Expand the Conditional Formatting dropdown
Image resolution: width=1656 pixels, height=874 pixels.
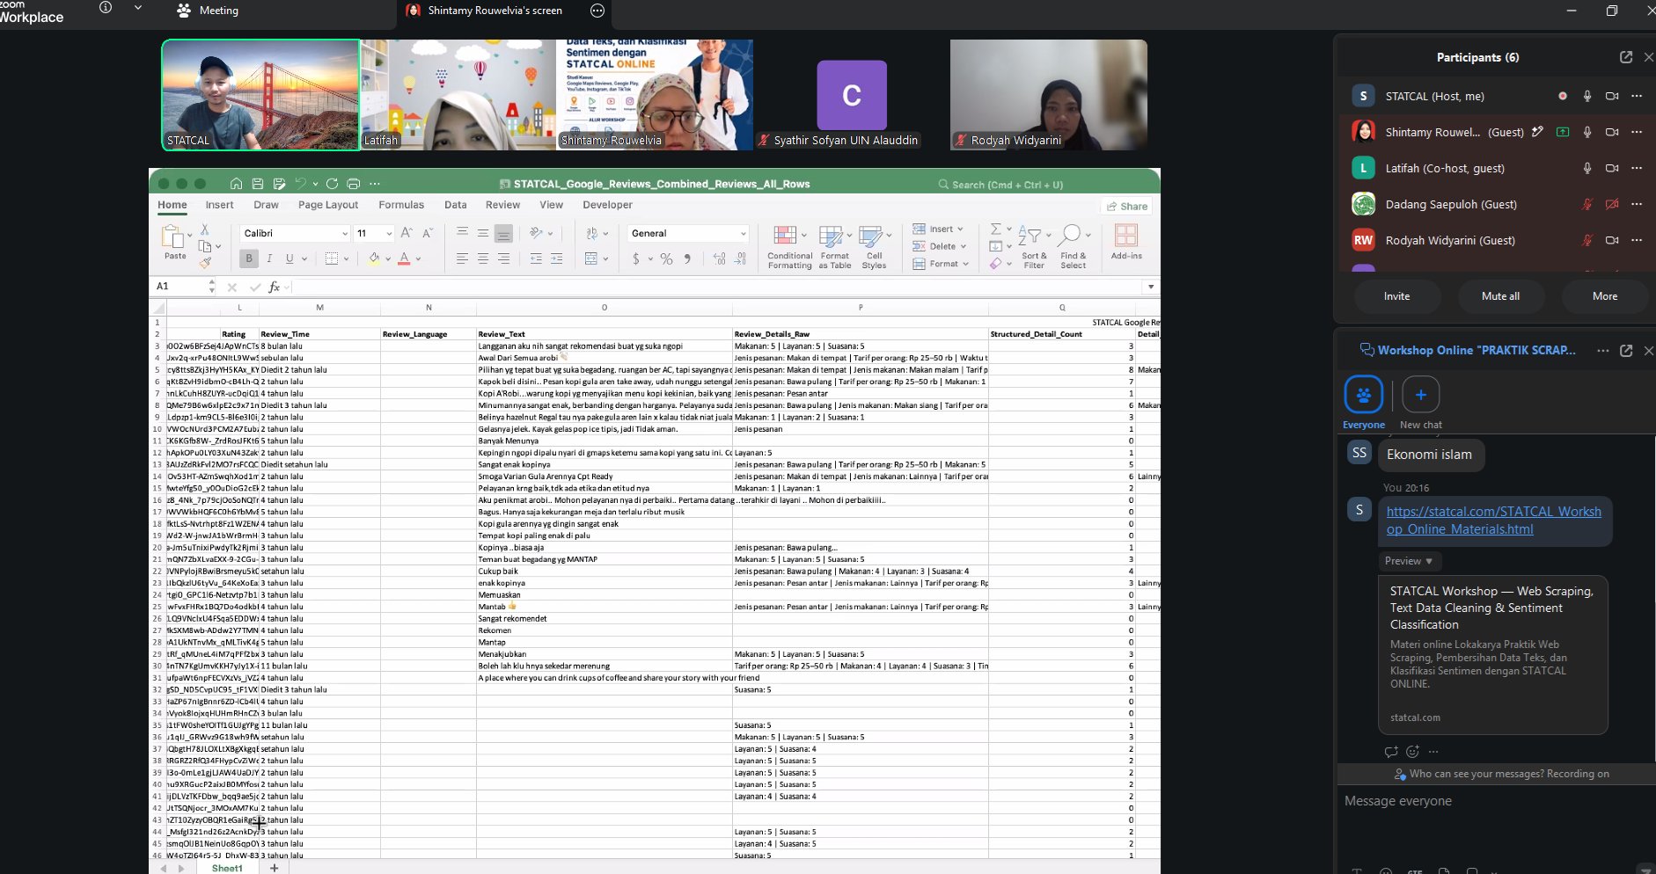tap(804, 235)
